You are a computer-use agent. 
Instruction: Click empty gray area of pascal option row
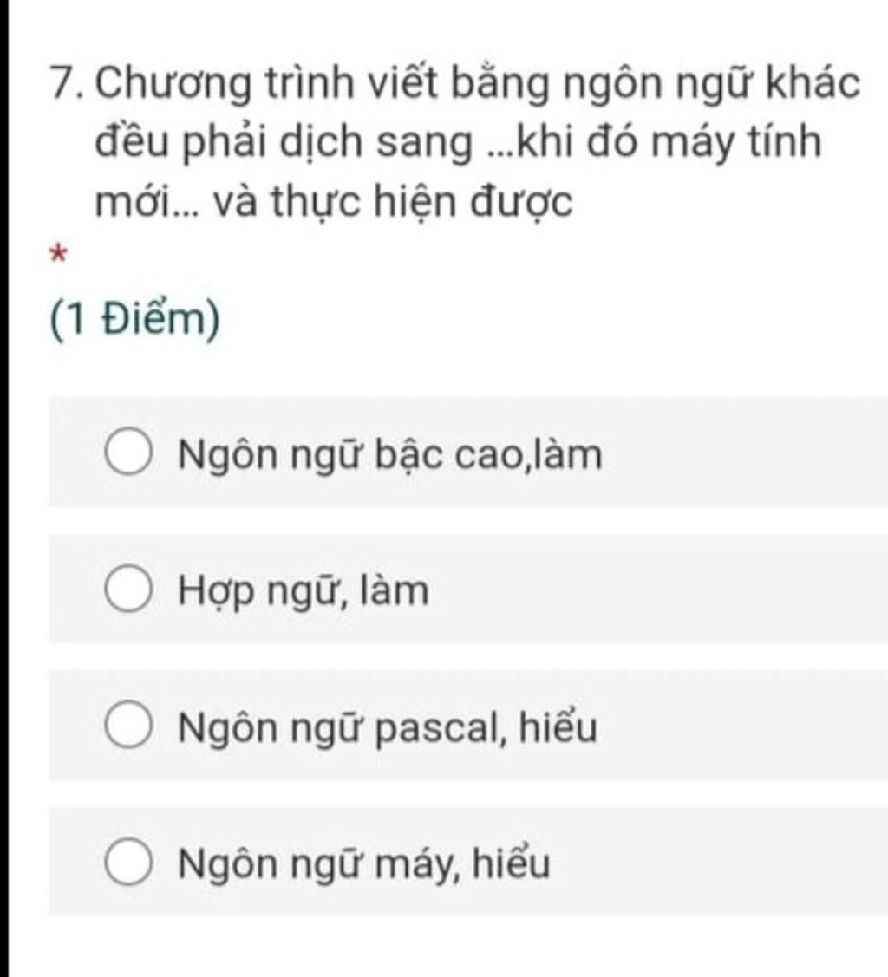[741, 726]
